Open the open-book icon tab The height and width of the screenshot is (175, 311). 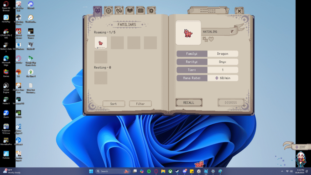(x=130, y=11)
